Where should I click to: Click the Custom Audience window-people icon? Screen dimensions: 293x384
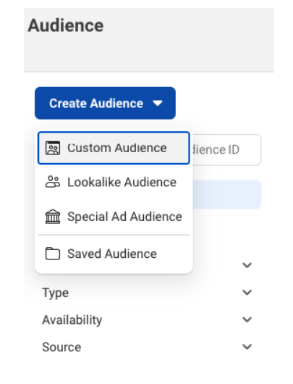[53, 148]
